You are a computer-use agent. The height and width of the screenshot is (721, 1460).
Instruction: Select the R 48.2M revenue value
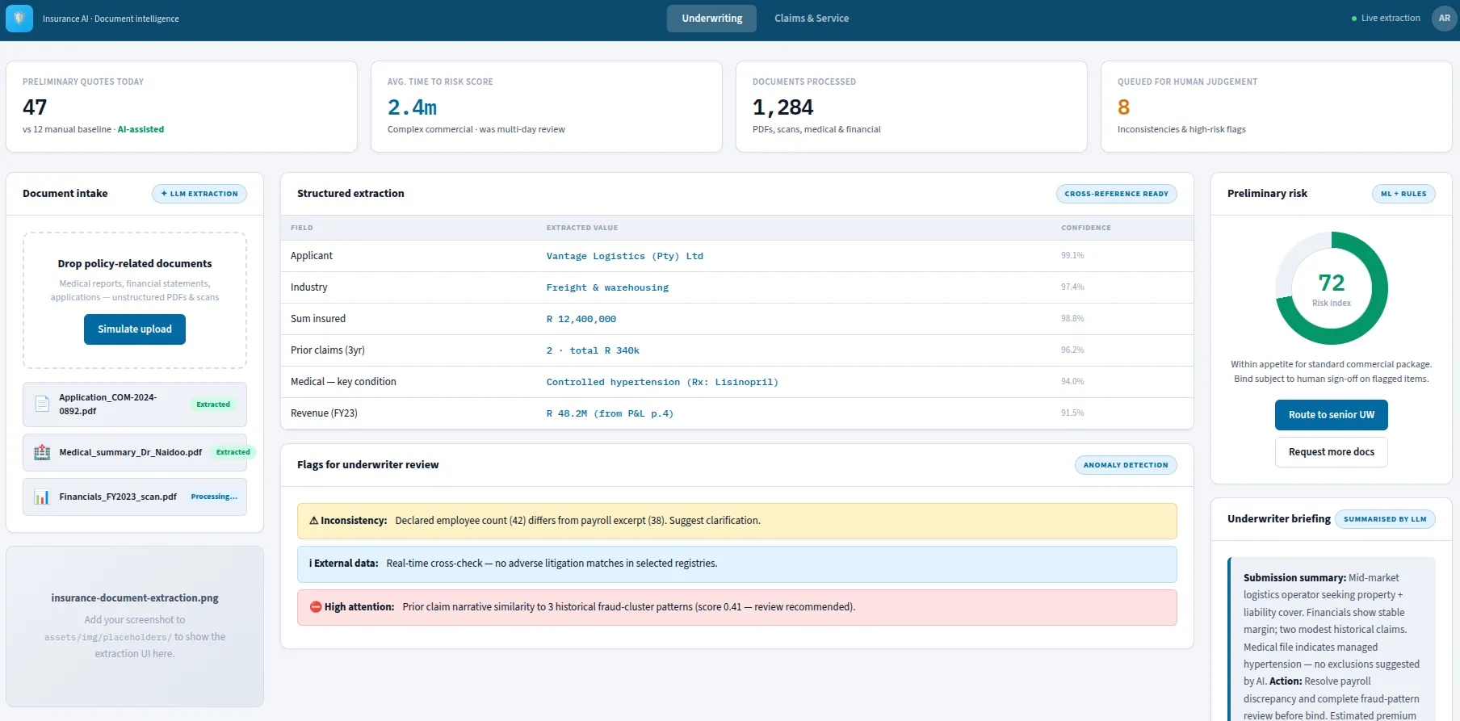pyautogui.click(x=610, y=413)
